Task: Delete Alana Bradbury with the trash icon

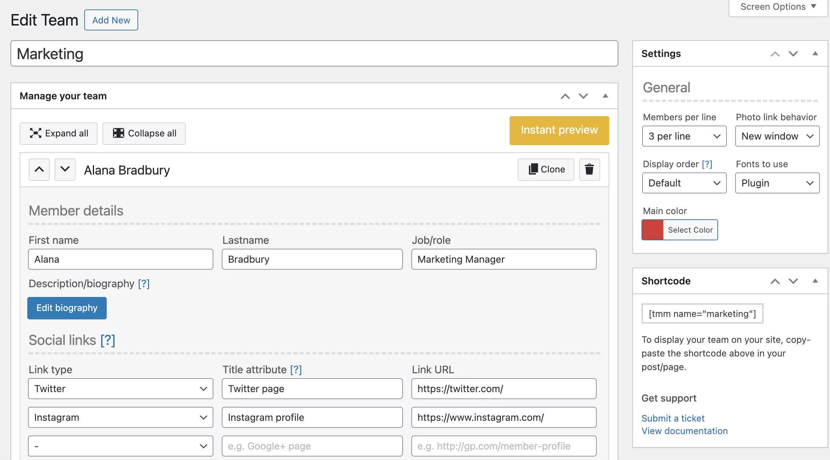Action: pos(589,170)
